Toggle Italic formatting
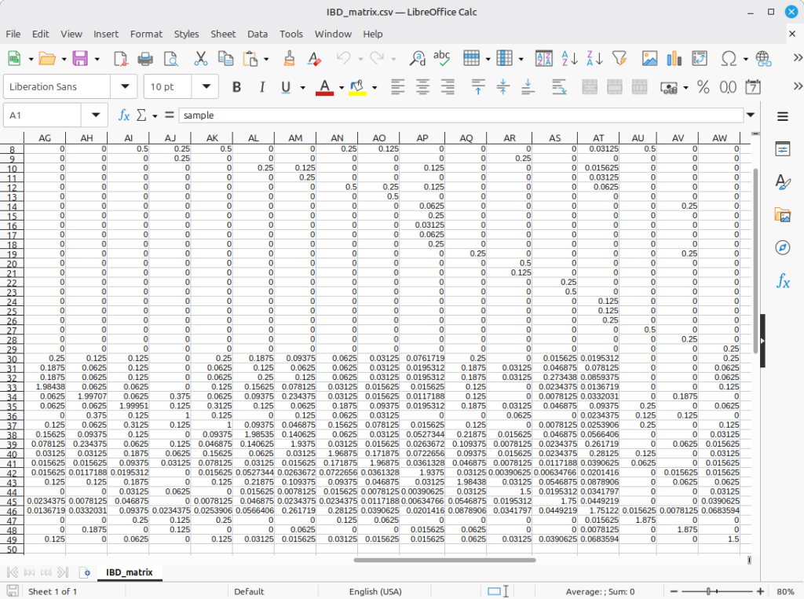 [261, 87]
